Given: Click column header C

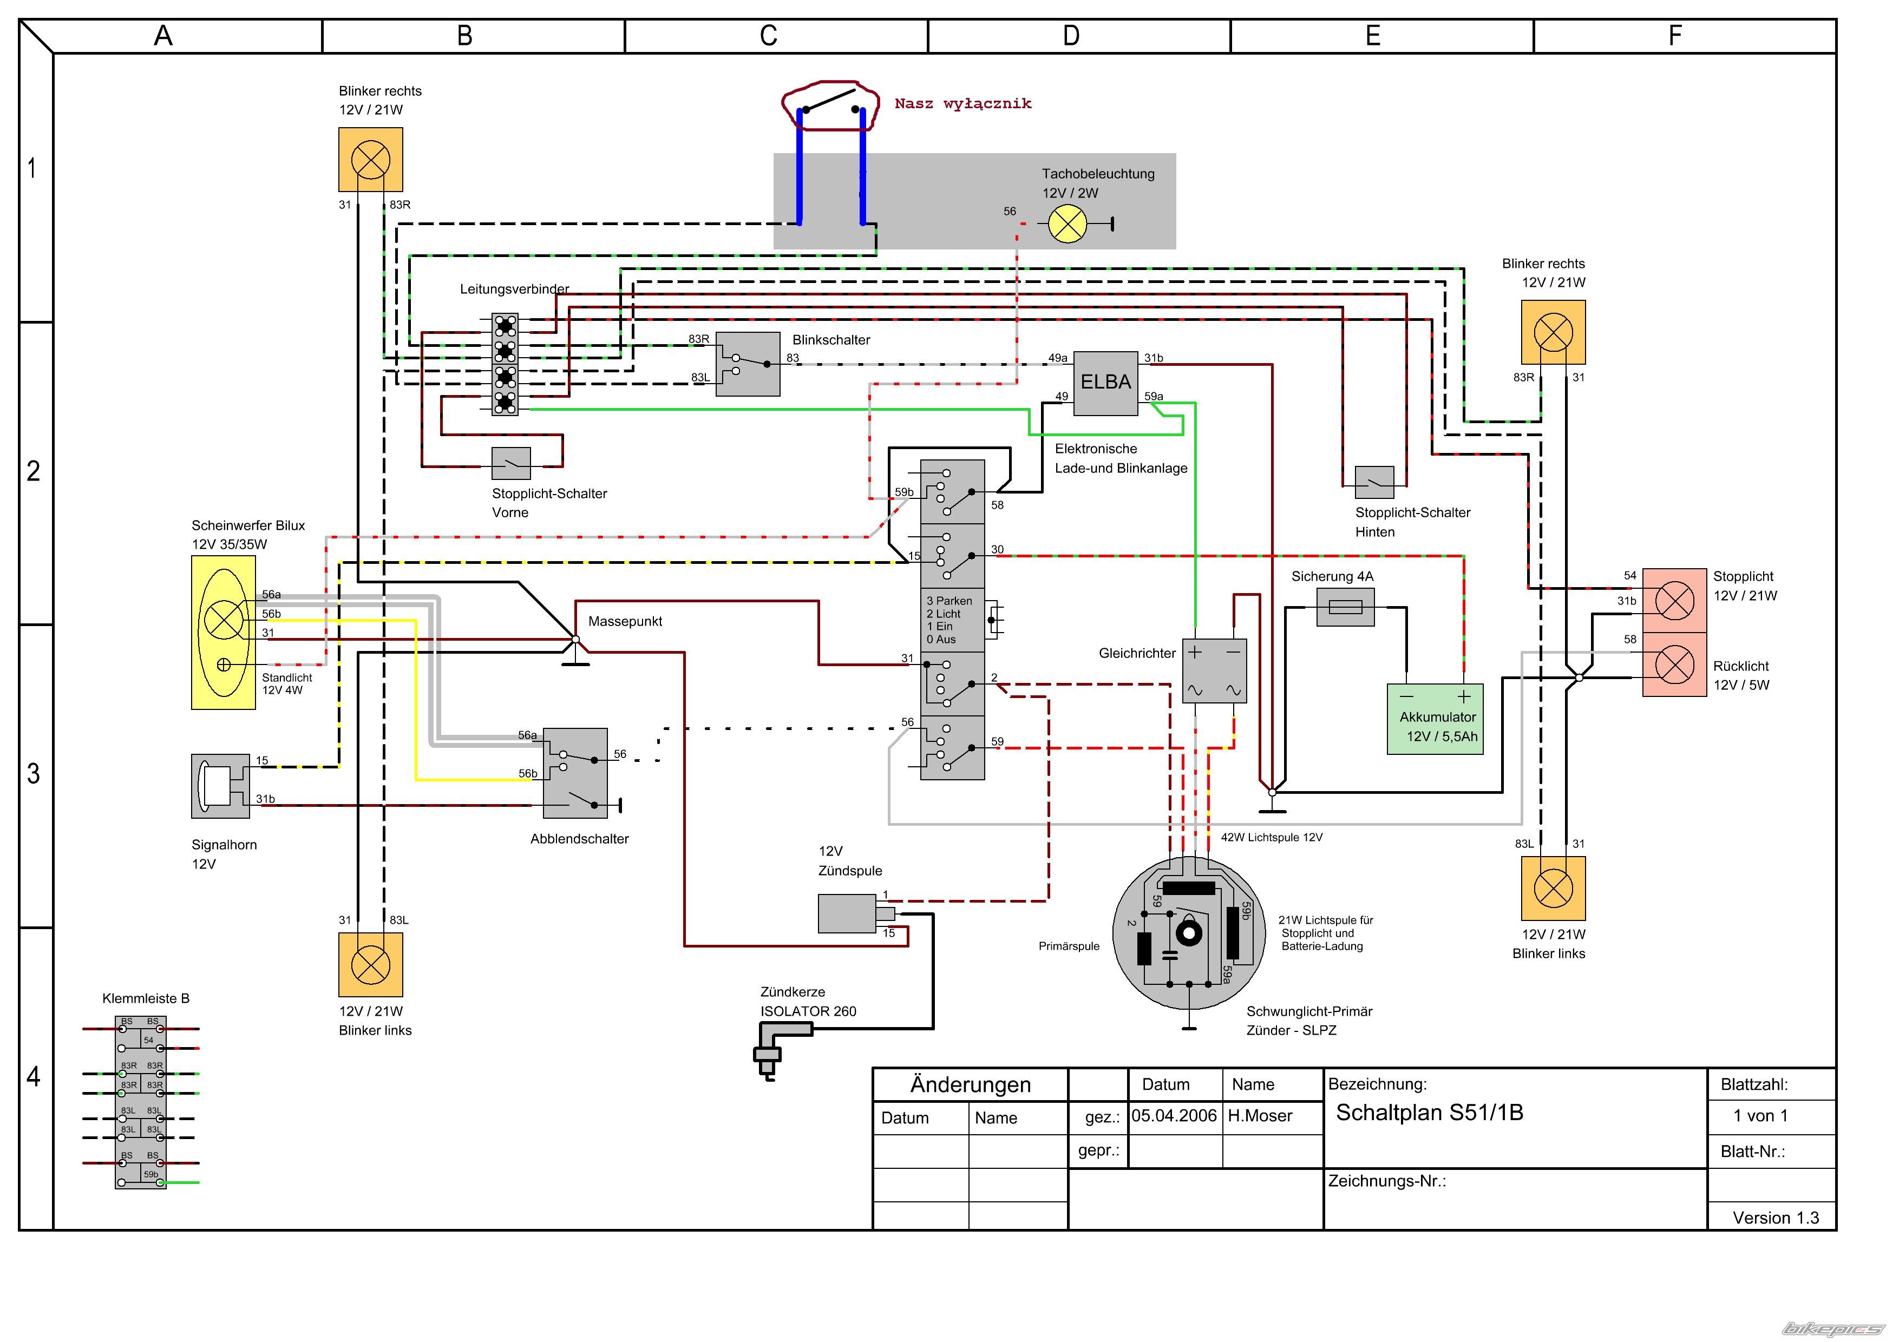Looking at the screenshot, I should point(768,36).
